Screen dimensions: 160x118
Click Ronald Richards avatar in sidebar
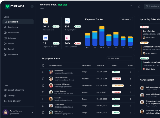tap(5, 112)
